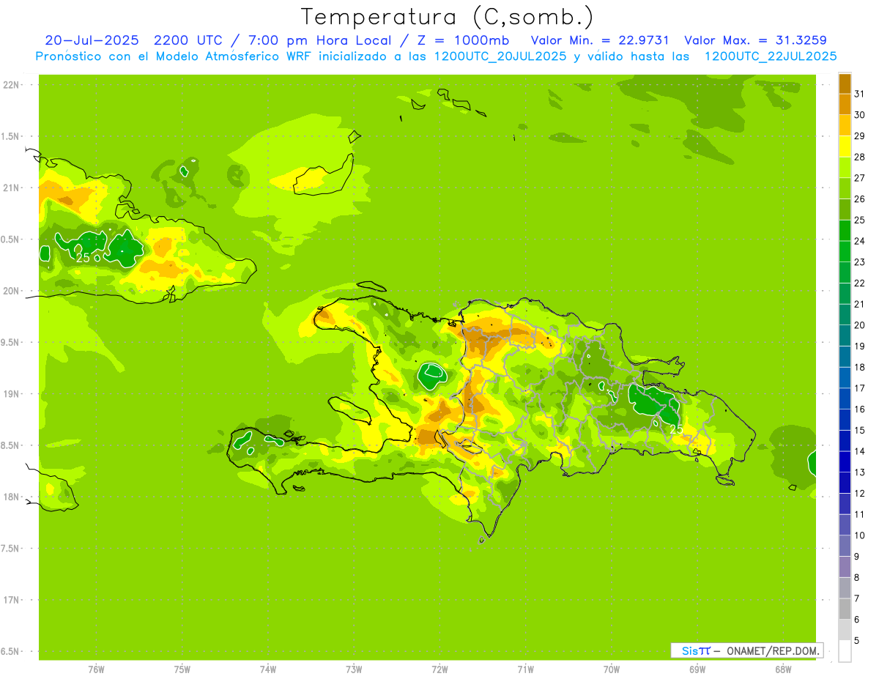Click the legend label "7"
Image resolution: width=879 pixels, height=679 pixels.
[x=857, y=598]
